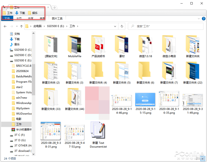Select Program Files folder in tree
This screenshot has height=162, width=207.
[22, 82]
